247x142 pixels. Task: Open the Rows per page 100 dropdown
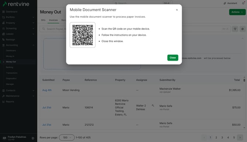point(67,138)
